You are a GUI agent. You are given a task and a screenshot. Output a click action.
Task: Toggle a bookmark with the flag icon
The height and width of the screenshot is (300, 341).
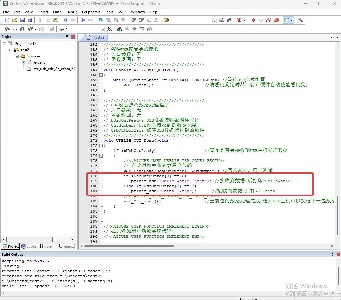100,20
